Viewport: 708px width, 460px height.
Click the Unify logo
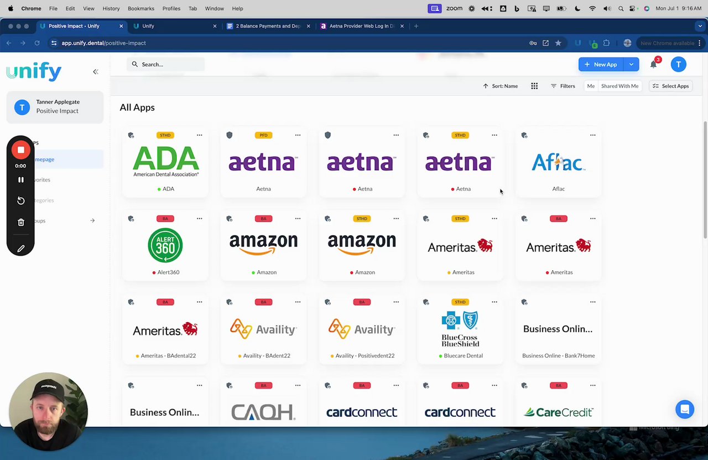pos(34,71)
